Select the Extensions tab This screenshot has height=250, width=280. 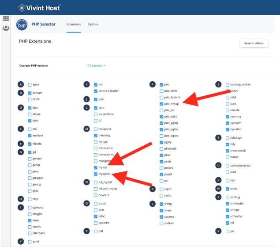point(74,24)
